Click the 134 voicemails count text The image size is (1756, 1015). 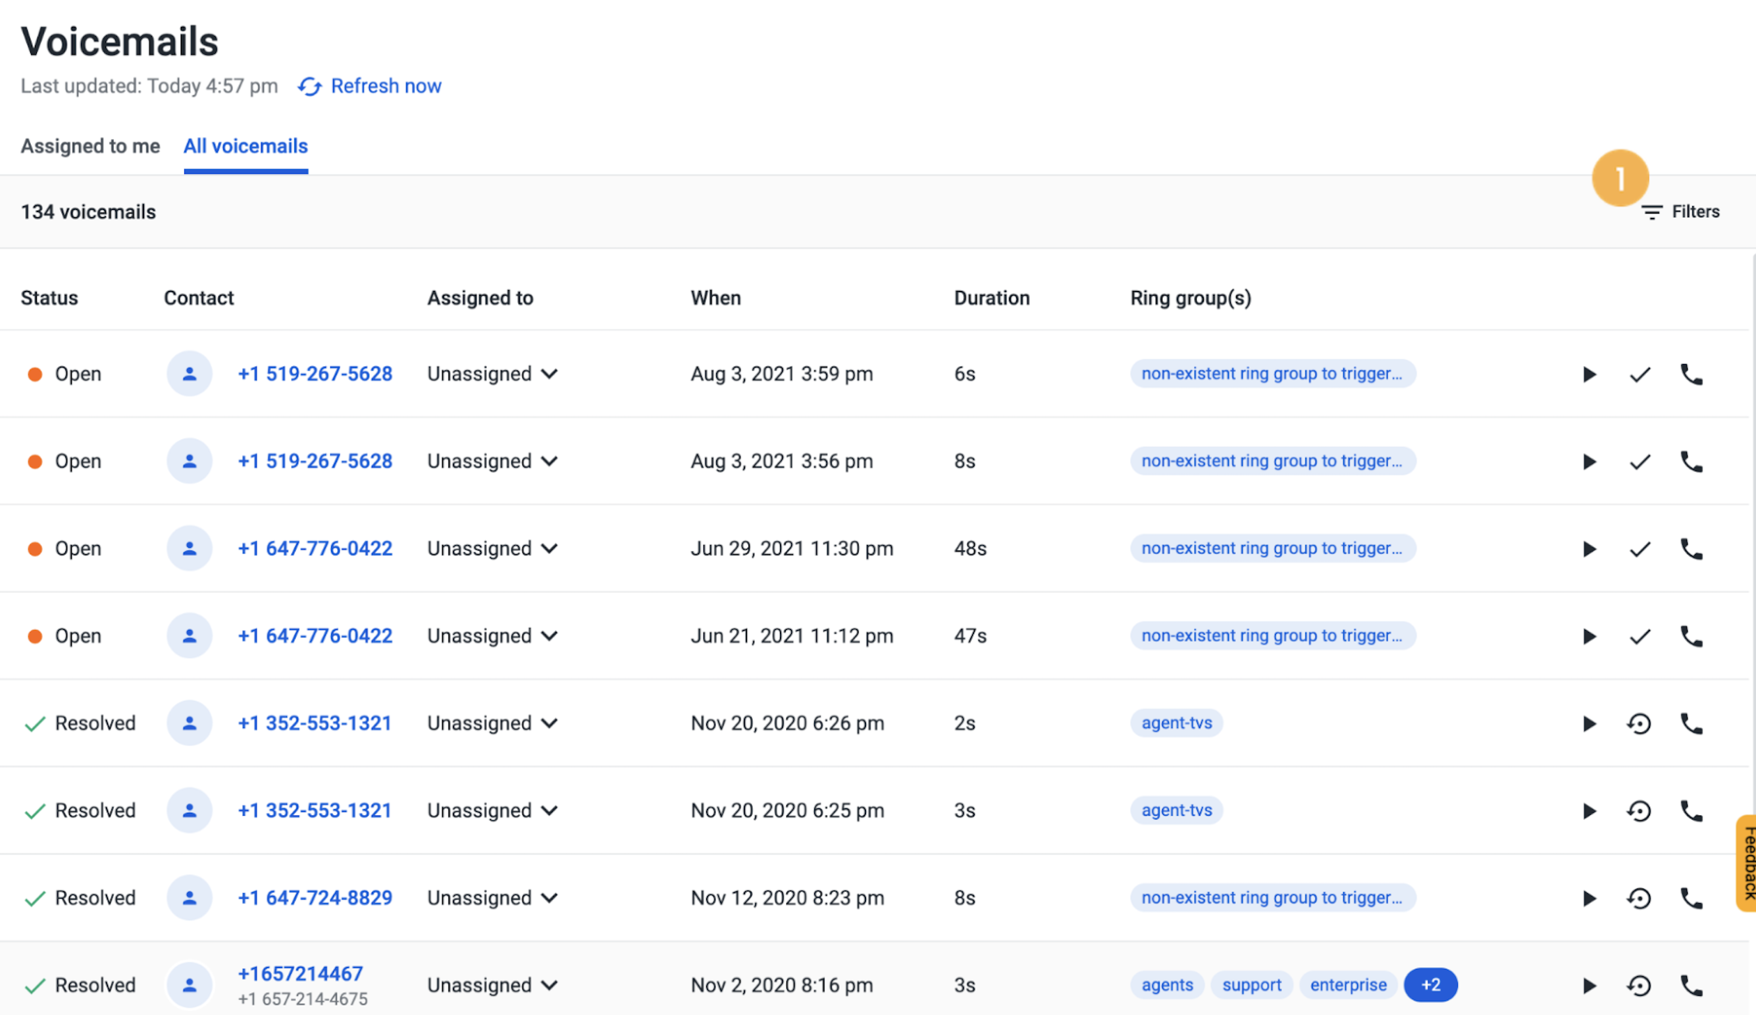coord(88,212)
